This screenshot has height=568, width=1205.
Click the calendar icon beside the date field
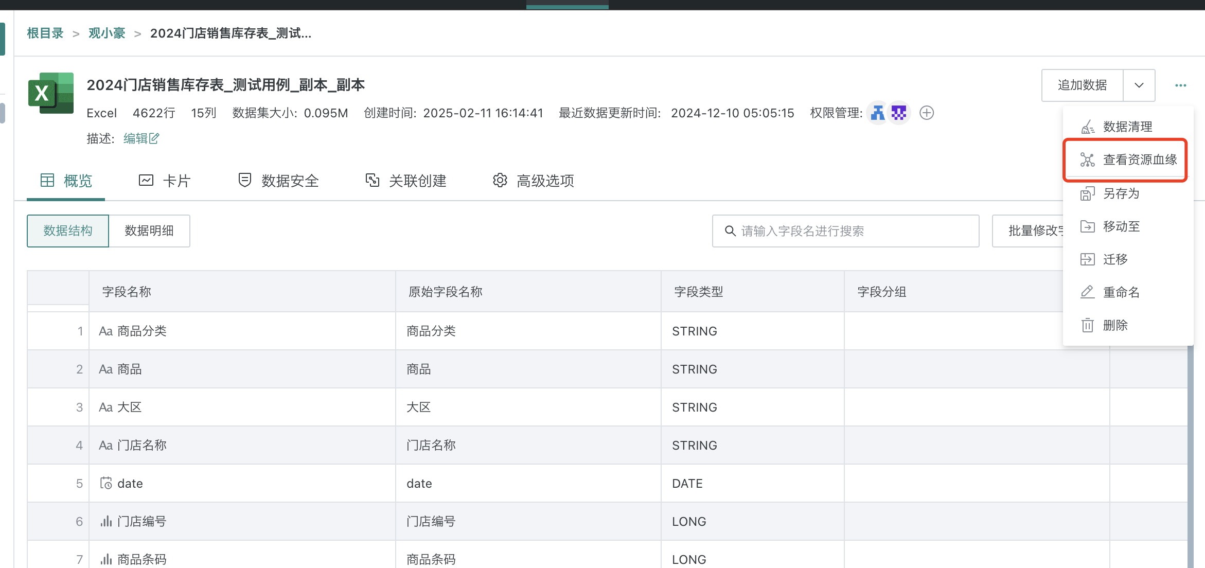tap(105, 483)
